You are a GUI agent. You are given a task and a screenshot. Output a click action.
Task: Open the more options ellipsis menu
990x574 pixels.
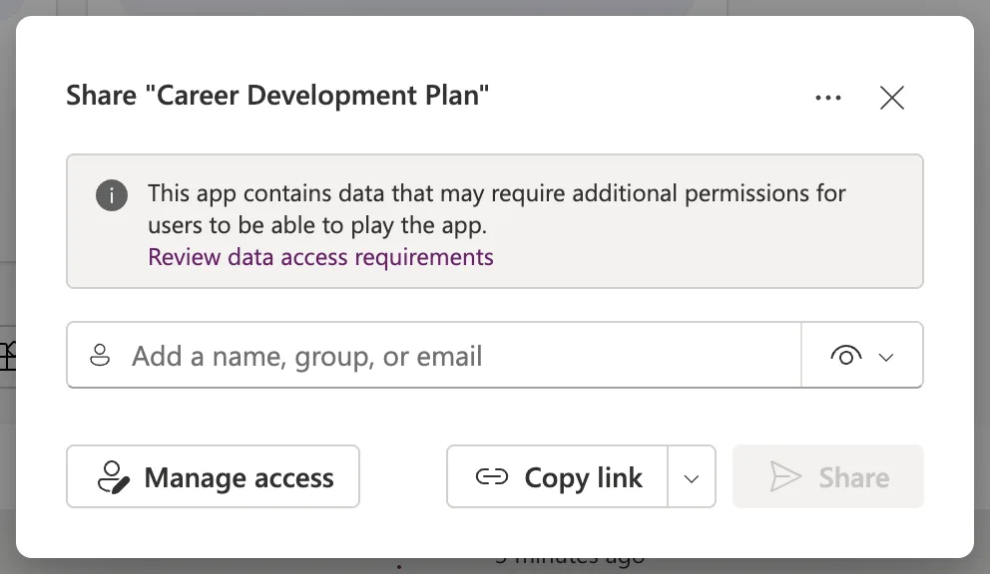tap(827, 98)
